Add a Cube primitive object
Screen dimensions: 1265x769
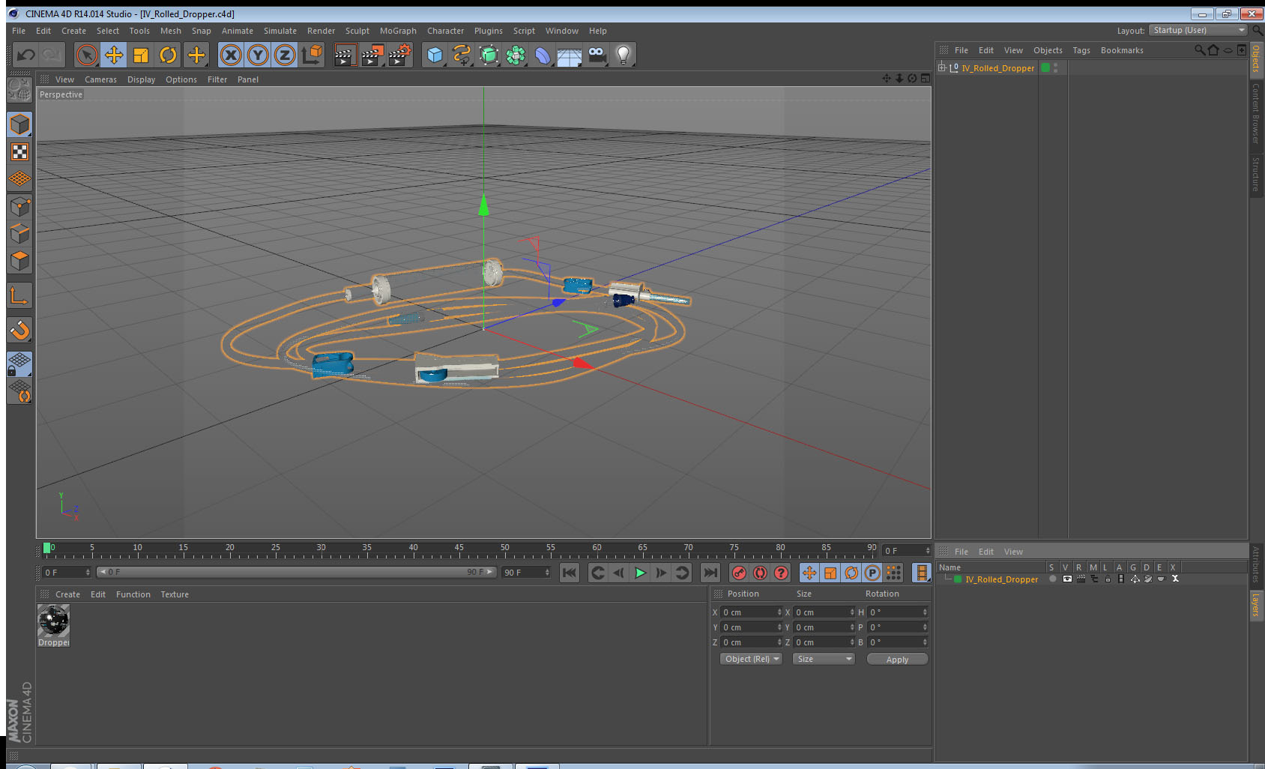tap(435, 55)
